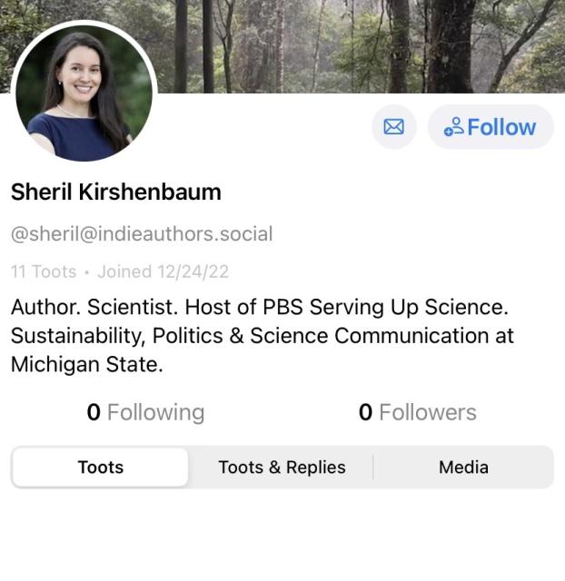Screen dimensions: 565x581
Task: Click the Following count number zero
Action: (94, 412)
